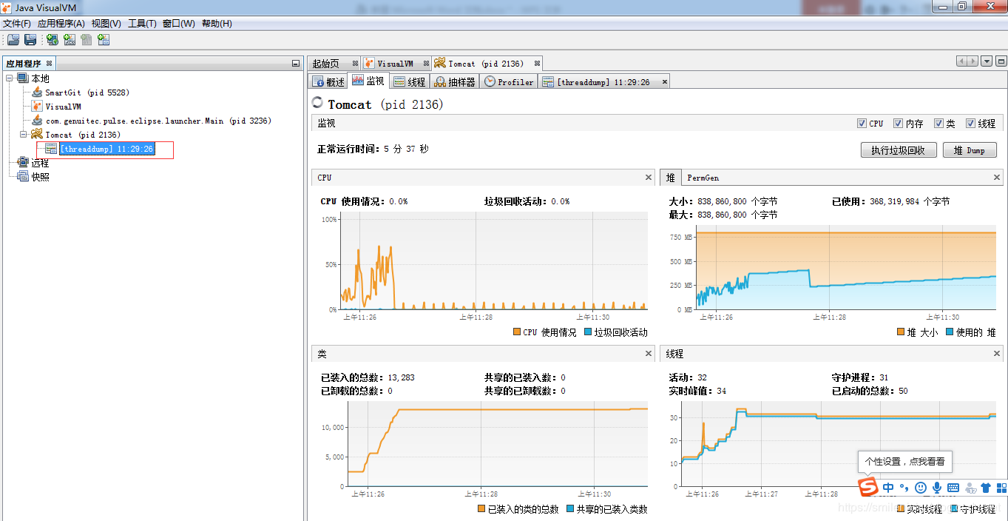Close the [threaddump] 11:29:26 tab
Viewport: 1008px width, 521px height.
click(664, 81)
